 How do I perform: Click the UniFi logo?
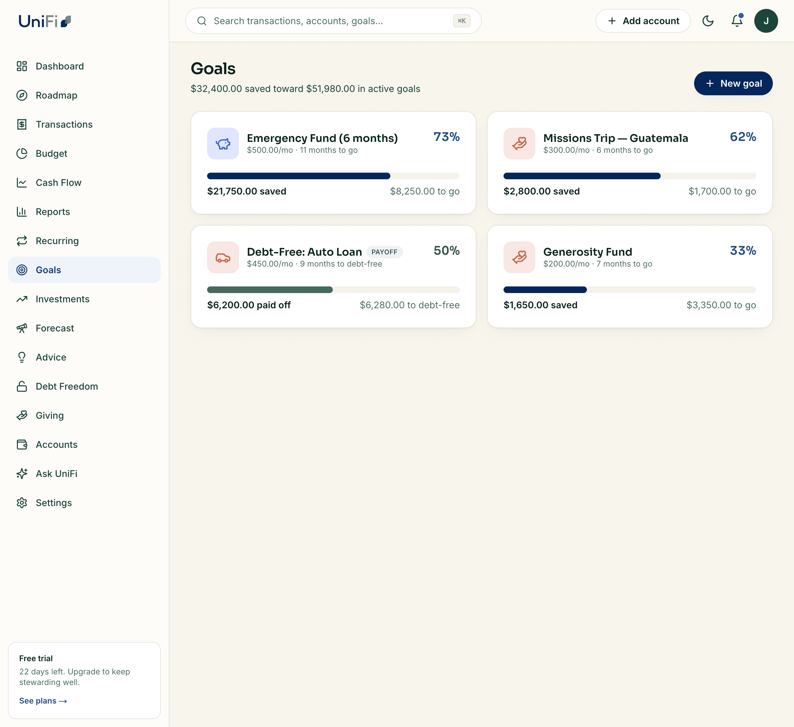click(x=45, y=21)
